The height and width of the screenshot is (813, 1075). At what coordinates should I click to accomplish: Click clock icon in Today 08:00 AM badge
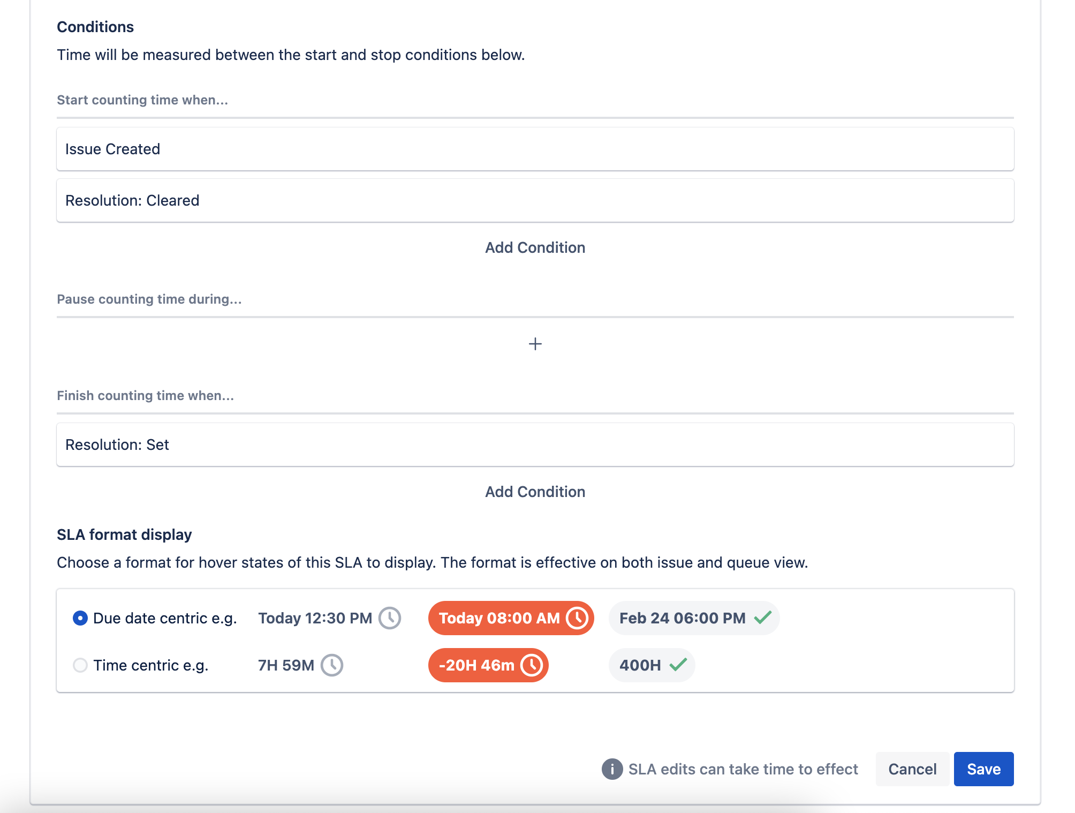[577, 618]
